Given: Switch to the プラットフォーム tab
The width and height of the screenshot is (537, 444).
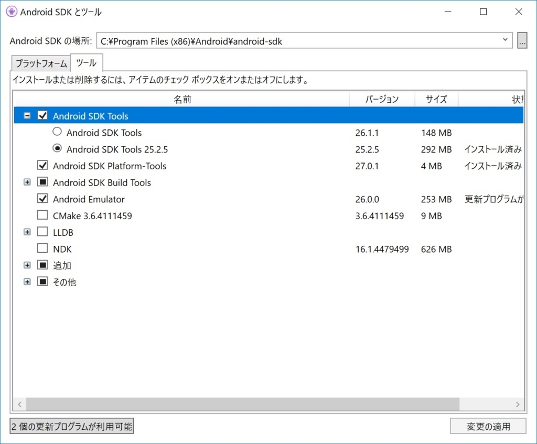Looking at the screenshot, I should (41, 63).
